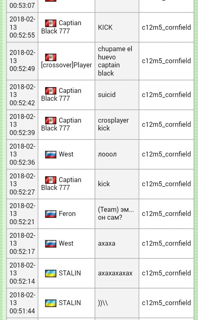Click c12m5_cornfield map in the suicid row
The height and width of the screenshot is (320, 198).
(x=166, y=95)
